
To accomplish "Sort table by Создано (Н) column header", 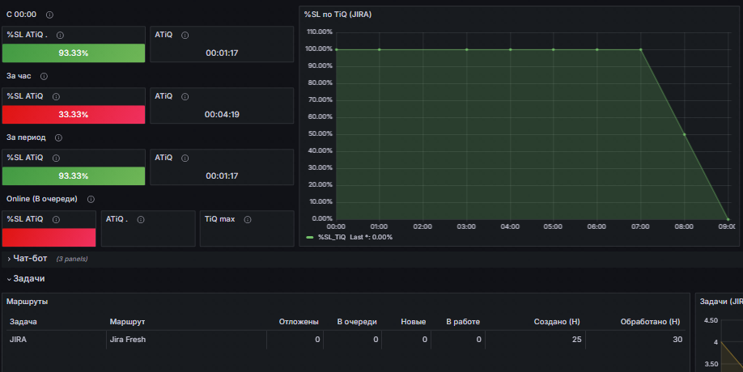I will pyautogui.click(x=557, y=322).
